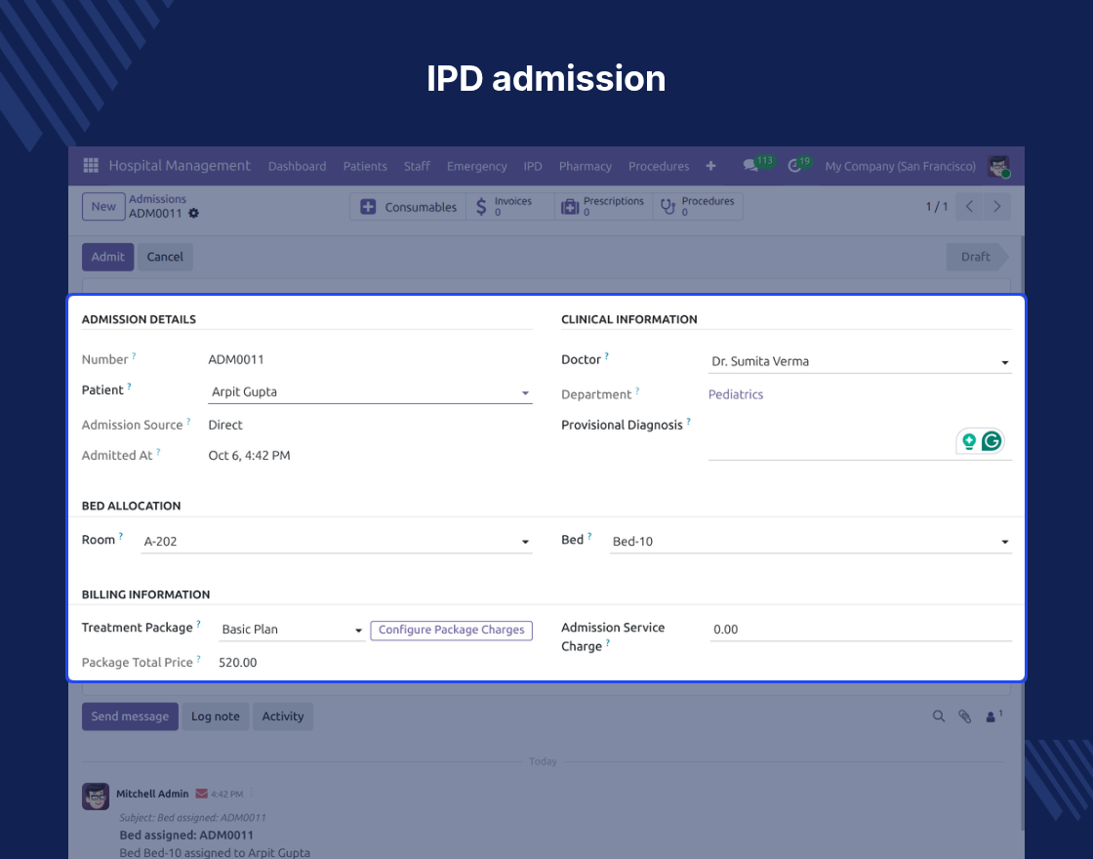Open the Patients menu
The height and width of the screenshot is (859, 1093).
click(x=365, y=166)
